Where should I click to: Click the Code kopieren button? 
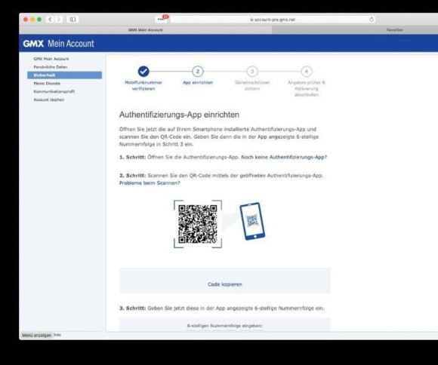tap(225, 284)
